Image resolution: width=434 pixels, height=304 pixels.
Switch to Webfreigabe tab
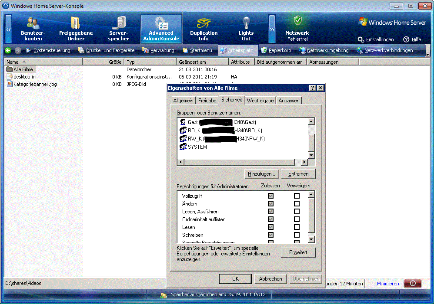[x=260, y=101]
